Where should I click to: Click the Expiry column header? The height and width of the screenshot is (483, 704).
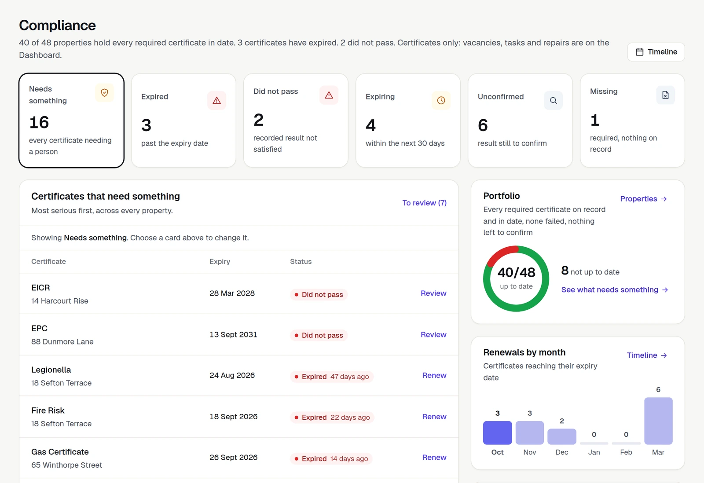220,262
